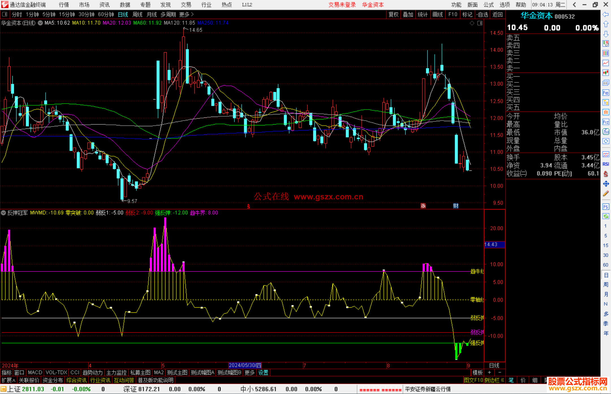Click the 复权 button
The height and width of the screenshot is (394, 611).
pyautogui.click(x=393, y=14)
